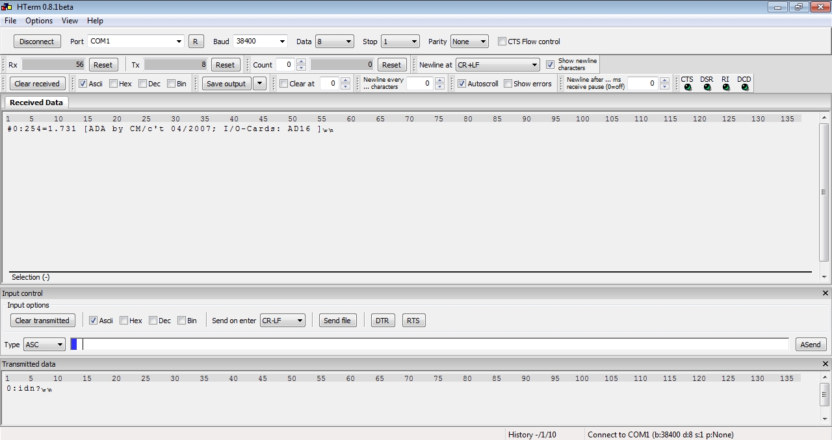Click Clear transmitted button
This screenshot has width=832, height=440.
click(x=42, y=321)
